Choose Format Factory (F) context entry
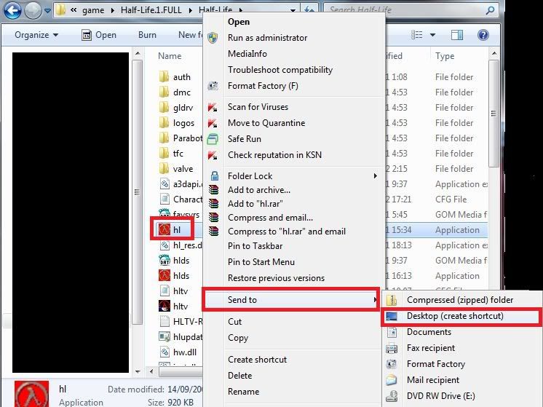This screenshot has height=407, width=543. [x=263, y=86]
